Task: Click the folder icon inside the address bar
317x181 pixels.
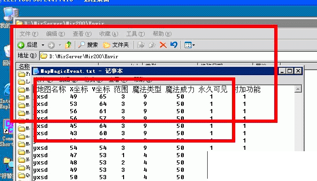Action: [x=44, y=56]
